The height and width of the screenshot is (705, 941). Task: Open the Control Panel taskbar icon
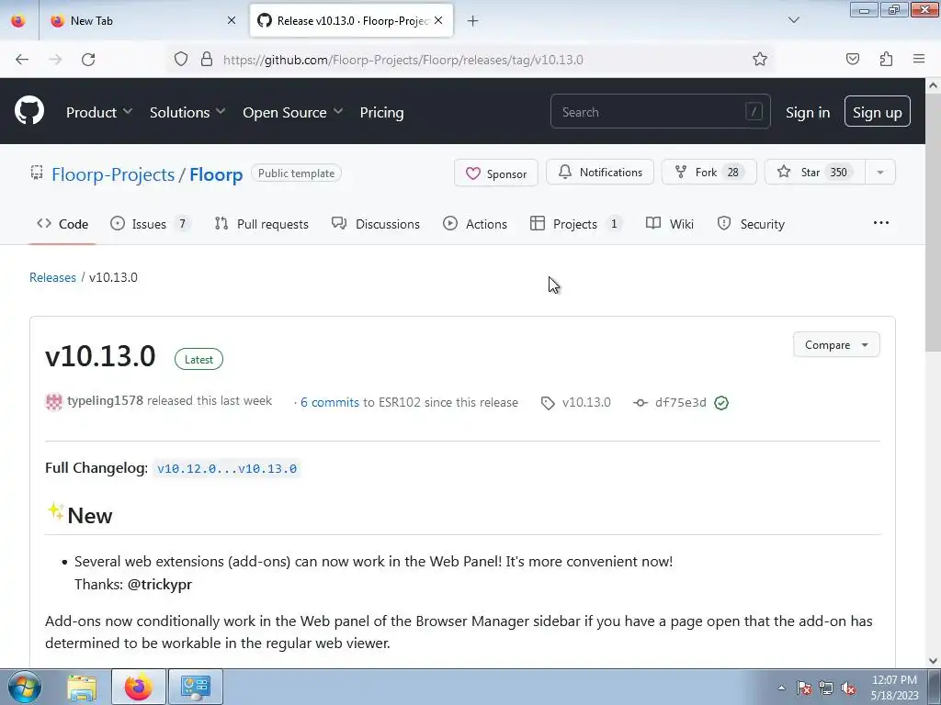click(x=195, y=687)
